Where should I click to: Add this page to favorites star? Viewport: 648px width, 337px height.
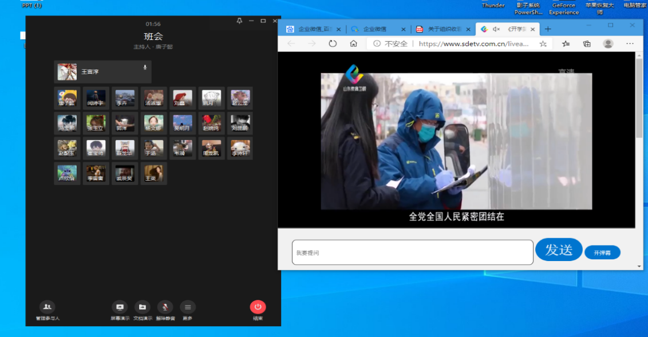pyautogui.click(x=543, y=43)
